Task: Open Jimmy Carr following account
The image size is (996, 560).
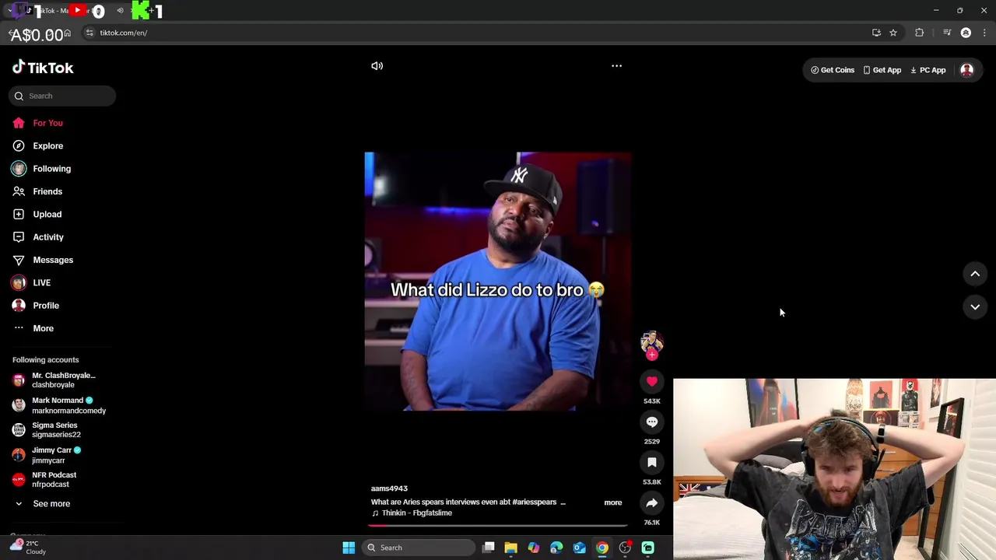Action: click(47, 455)
